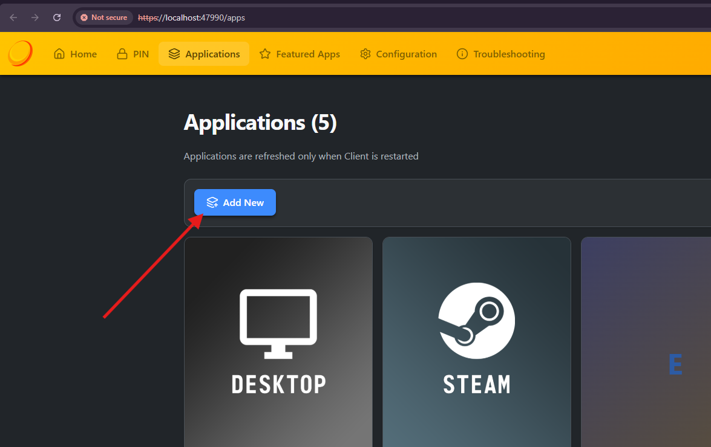Open the Desktop application card
Viewport: 711px width, 447px height.
coord(278,342)
